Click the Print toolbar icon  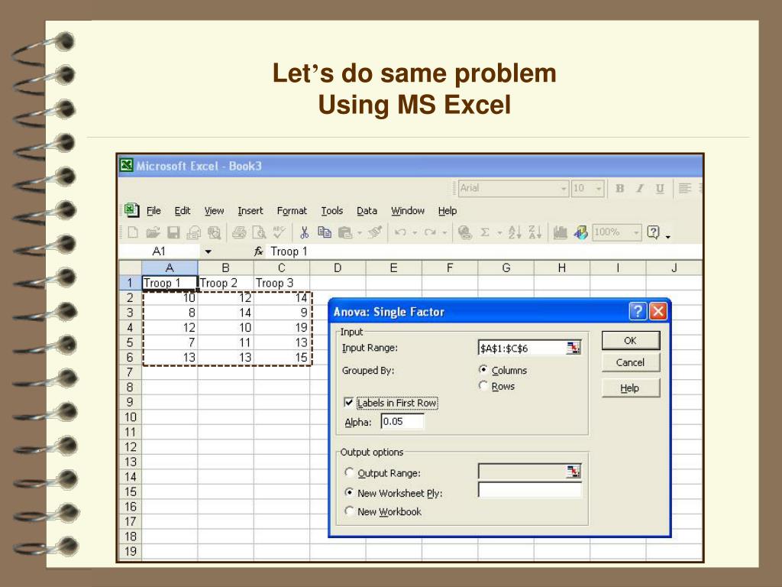[239, 232]
